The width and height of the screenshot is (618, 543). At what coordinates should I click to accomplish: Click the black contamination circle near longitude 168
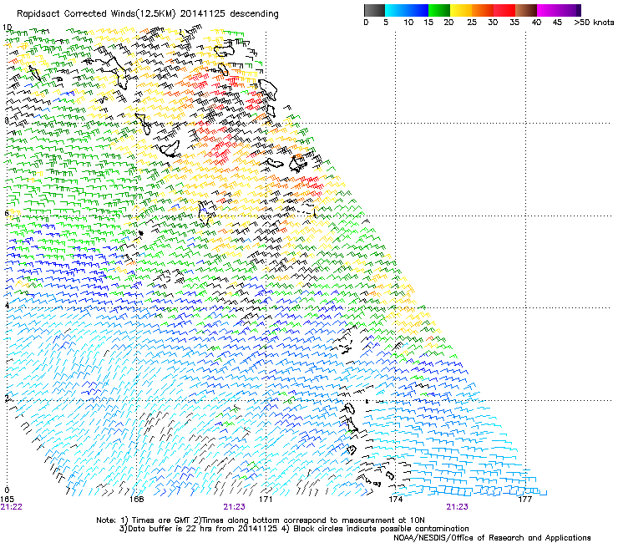pos(140,233)
